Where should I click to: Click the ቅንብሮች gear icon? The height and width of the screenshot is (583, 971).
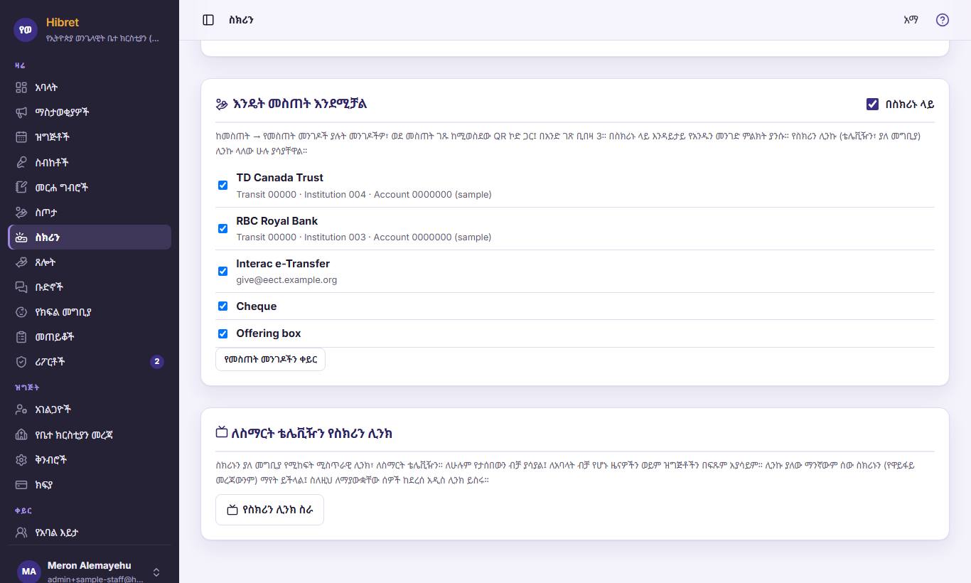21,459
